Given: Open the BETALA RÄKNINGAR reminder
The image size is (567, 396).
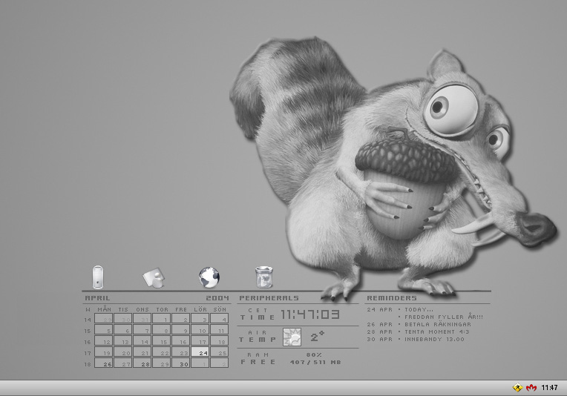Looking at the screenshot, I should [438, 325].
